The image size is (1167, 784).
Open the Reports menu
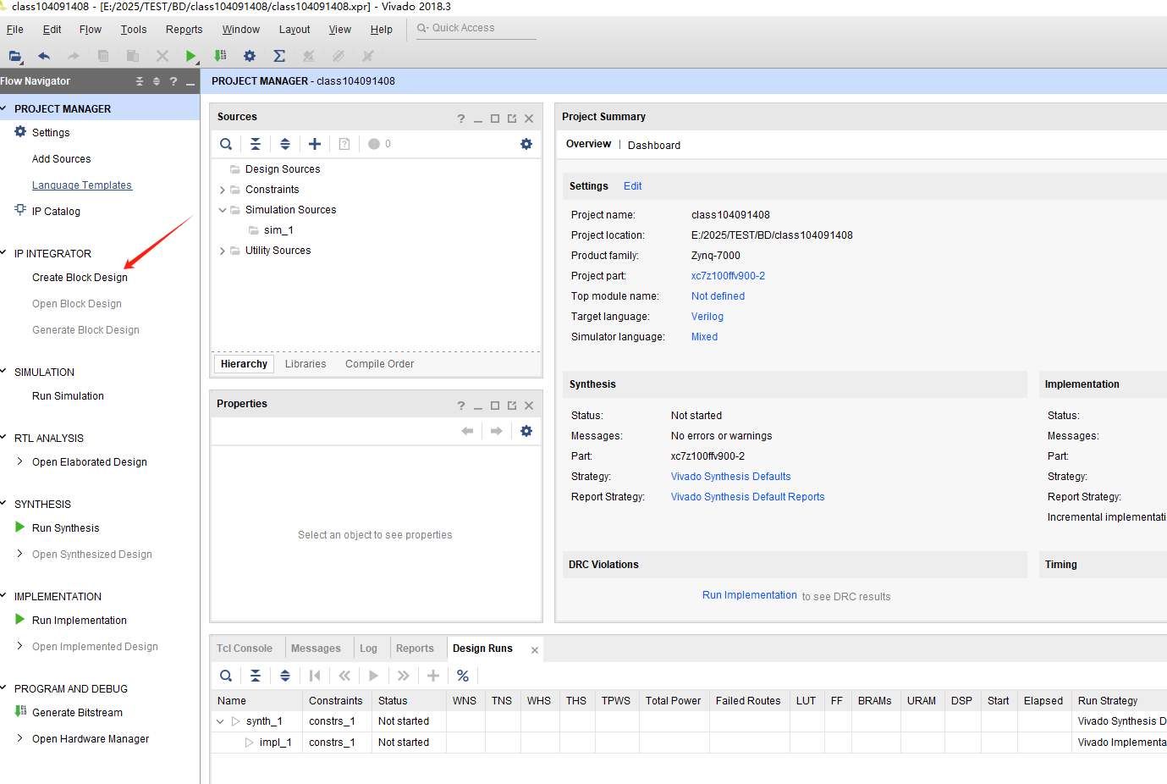coord(184,30)
